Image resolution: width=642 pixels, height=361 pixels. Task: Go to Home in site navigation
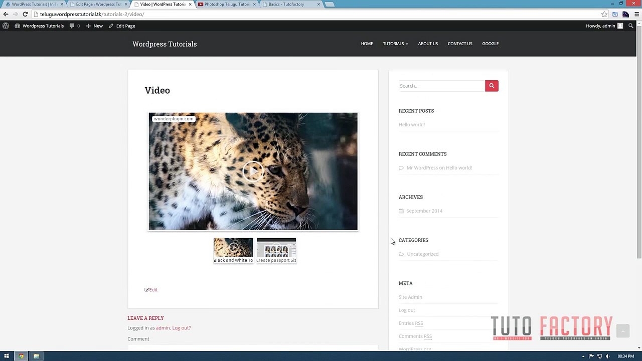pyautogui.click(x=367, y=44)
